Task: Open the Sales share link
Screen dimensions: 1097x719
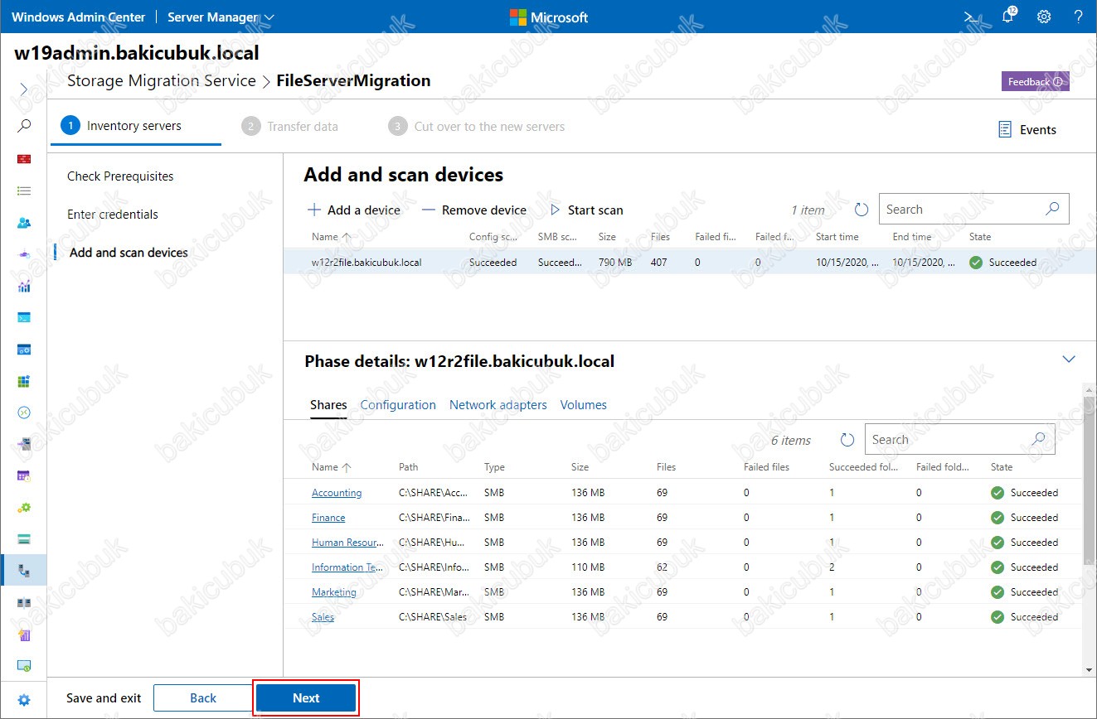Action: [323, 617]
